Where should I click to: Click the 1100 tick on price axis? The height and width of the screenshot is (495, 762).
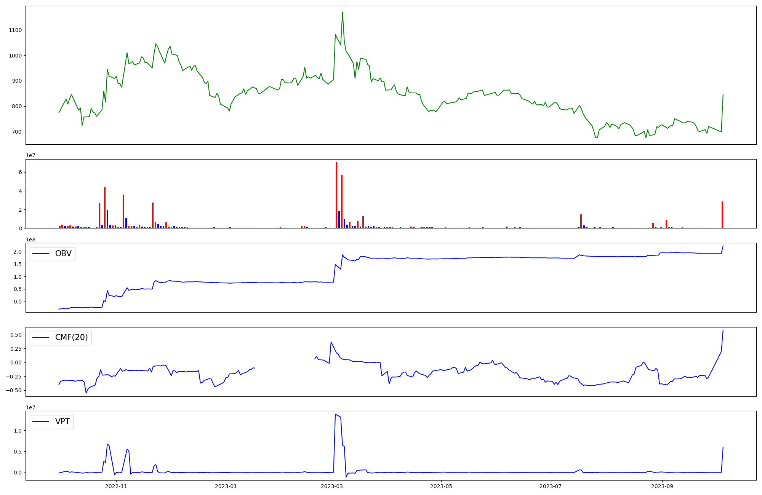coord(15,30)
